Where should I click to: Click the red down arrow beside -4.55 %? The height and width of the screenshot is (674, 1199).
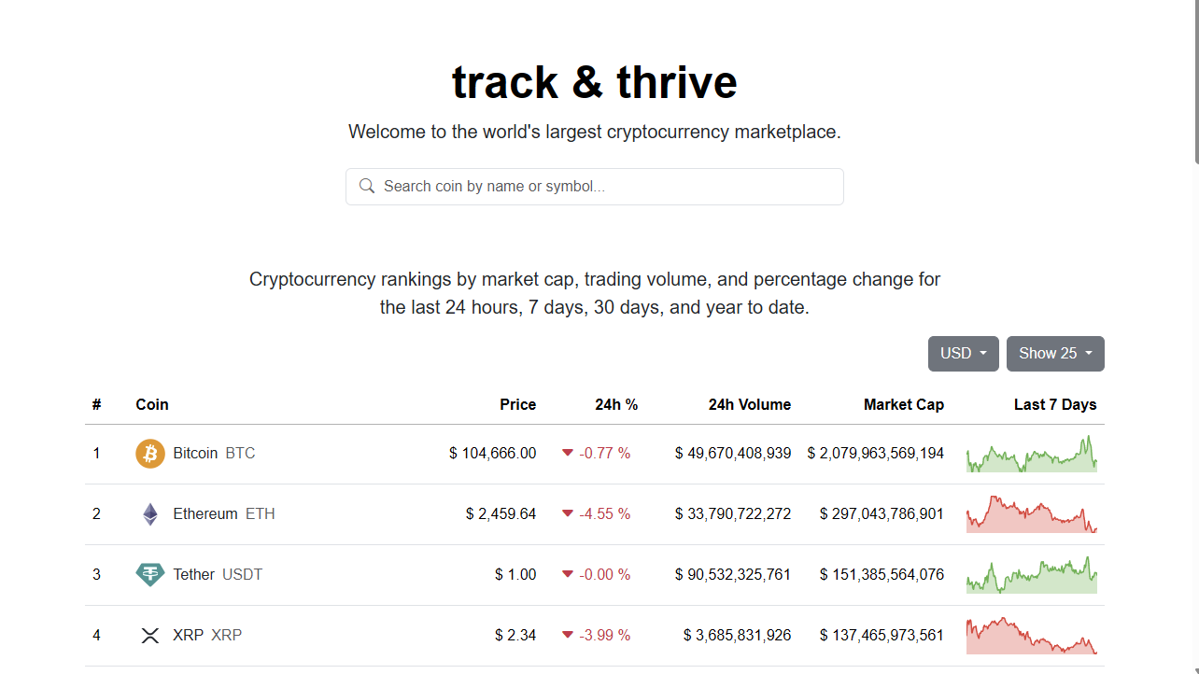point(567,513)
